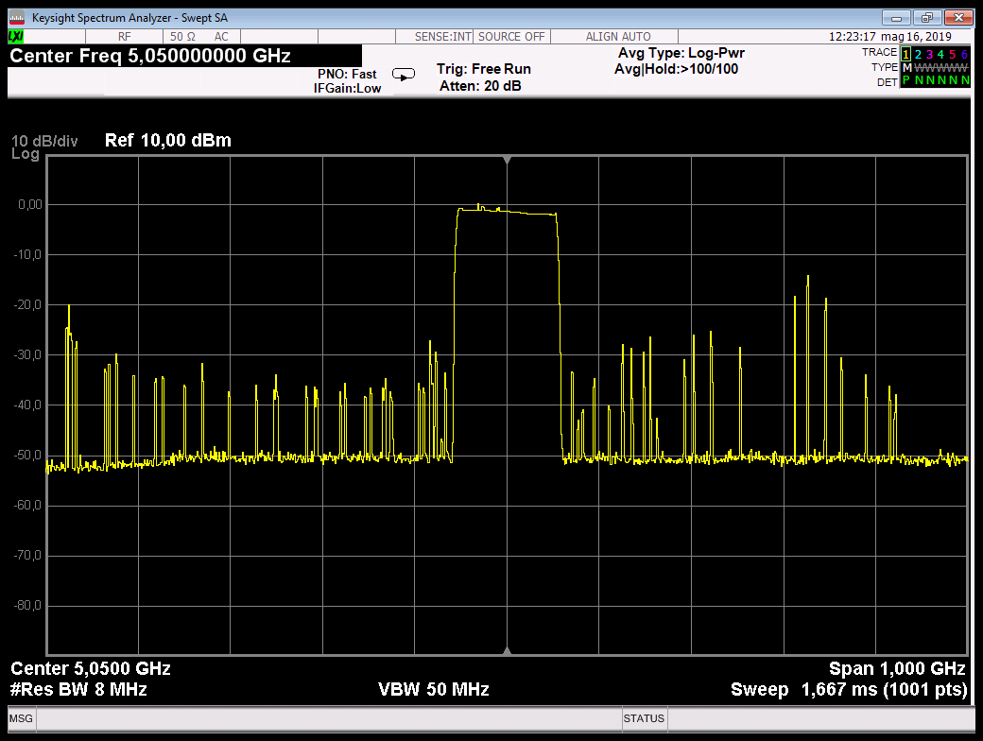This screenshot has width=983, height=741.
Task: Click the MSG label in status bar
Action: (21, 718)
